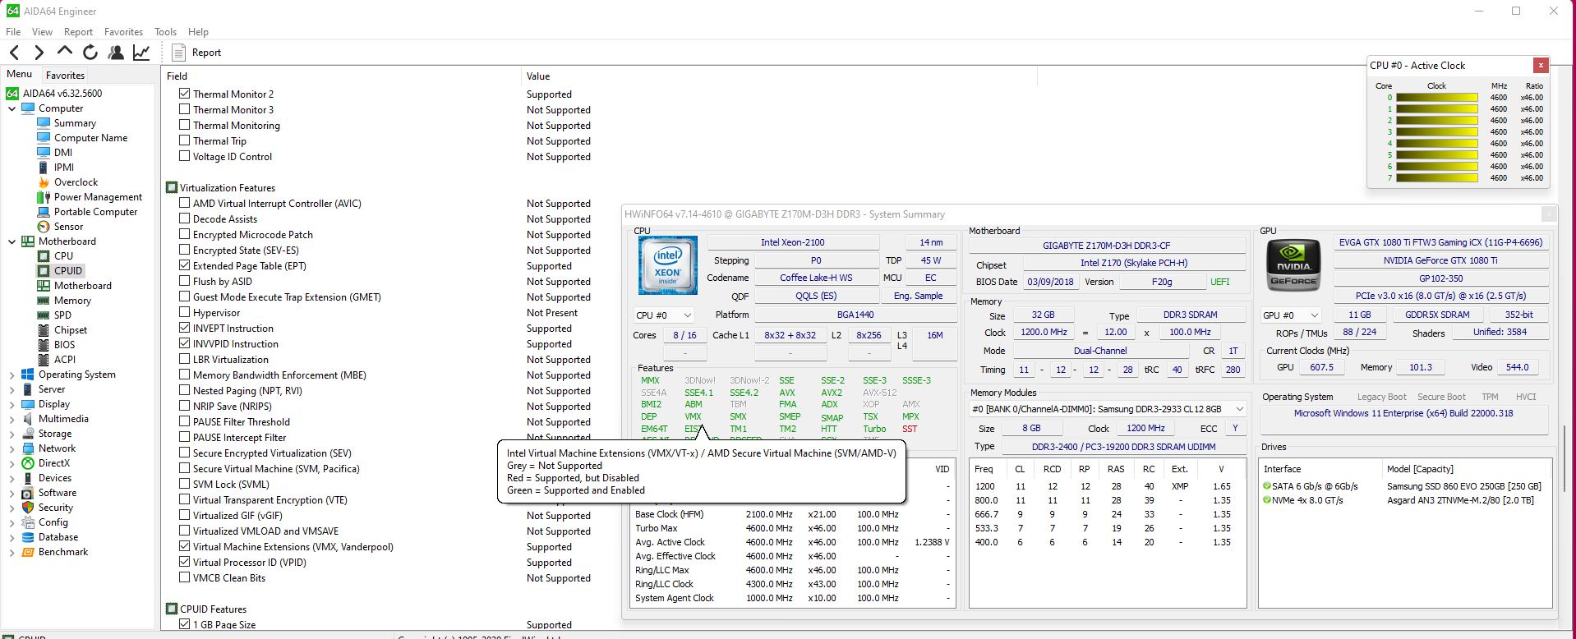The width and height of the screenshot is (1576, 639).
Task: Expand the Software tree node
Action: [12, 493]
